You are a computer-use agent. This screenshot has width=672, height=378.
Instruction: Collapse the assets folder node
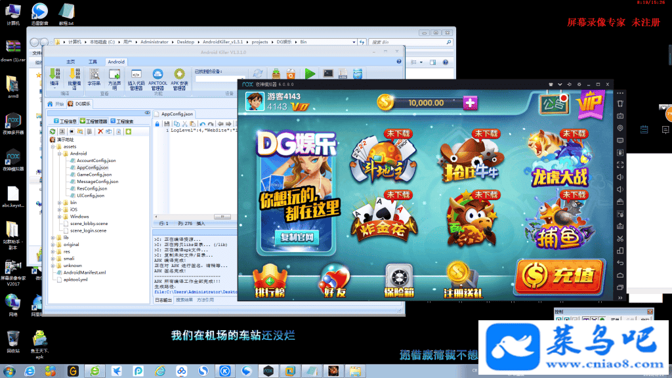52,146
